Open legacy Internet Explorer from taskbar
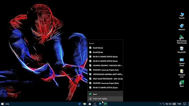 [80, 104]
